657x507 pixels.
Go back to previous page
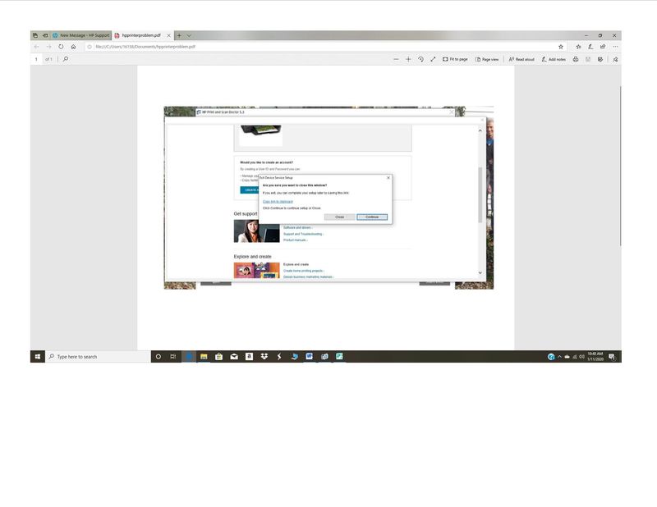click(x=37, y=47)
